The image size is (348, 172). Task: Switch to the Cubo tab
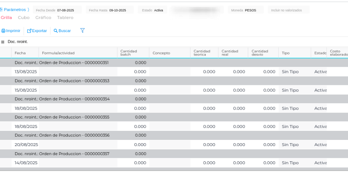[24, 18]
